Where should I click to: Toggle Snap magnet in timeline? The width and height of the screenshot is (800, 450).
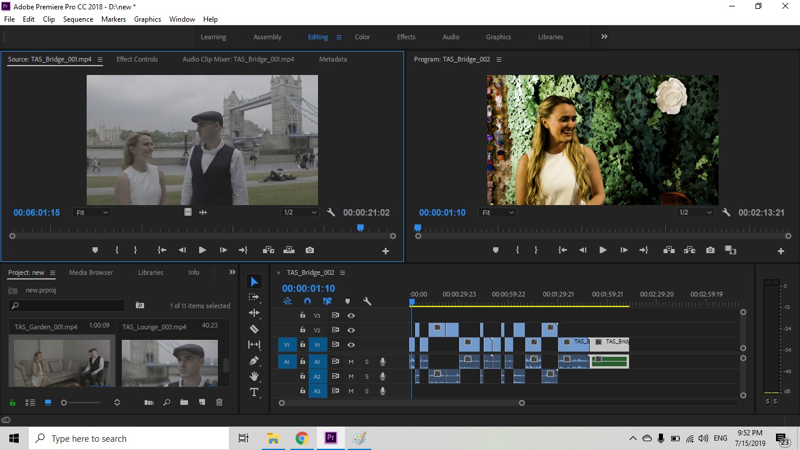(307, 301)
